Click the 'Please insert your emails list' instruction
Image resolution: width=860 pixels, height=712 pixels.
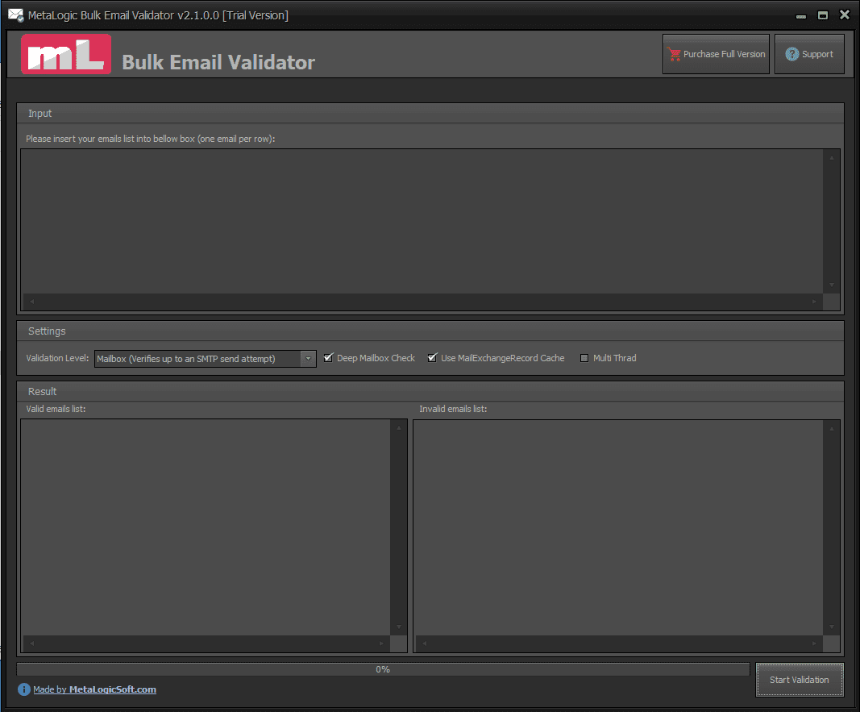(150, 139)
